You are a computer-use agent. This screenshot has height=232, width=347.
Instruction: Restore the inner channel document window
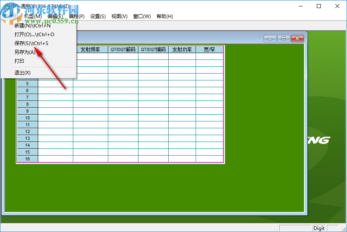pyautogui.click(x=283, y=39)
